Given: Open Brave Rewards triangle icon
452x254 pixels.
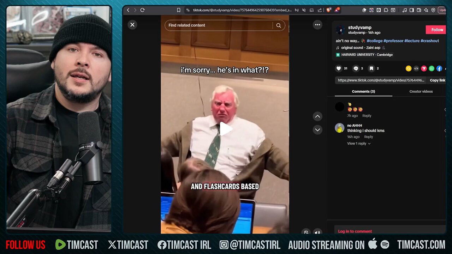Looking at the screenshot, I should 337,10.
